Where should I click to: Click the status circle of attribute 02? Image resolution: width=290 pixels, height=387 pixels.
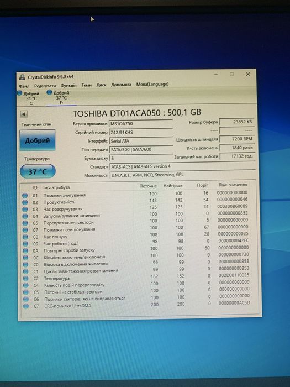pyautogui.click(x=25, y=203)
